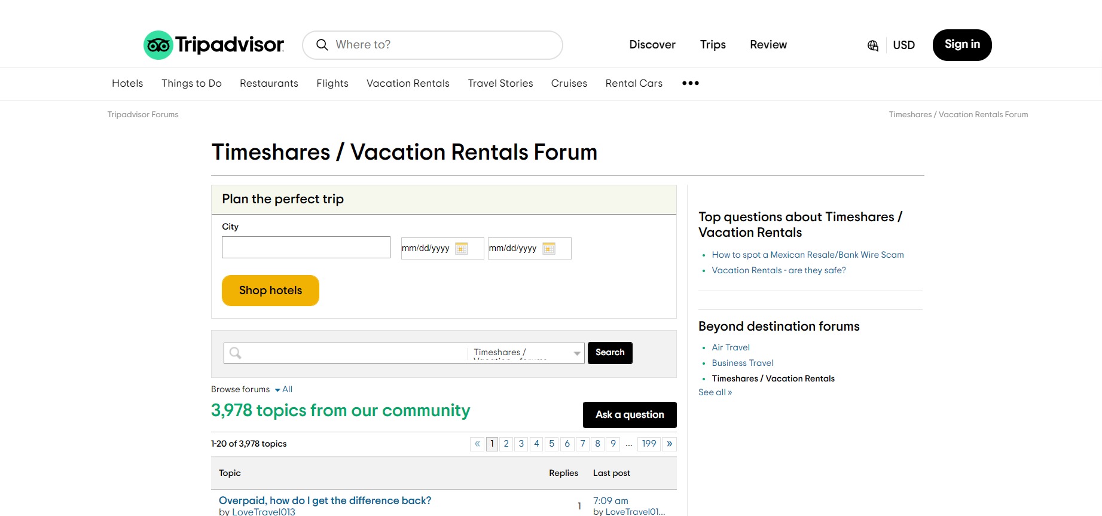The height and width of the screenshot is (516, 1102).
Task: Go to page 6 of topics
Action: [567, 444]
